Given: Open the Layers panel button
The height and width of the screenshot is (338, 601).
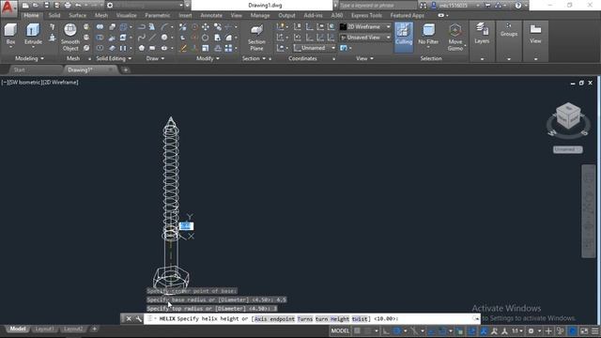Looking at the screenshot, I should point(482,35).
